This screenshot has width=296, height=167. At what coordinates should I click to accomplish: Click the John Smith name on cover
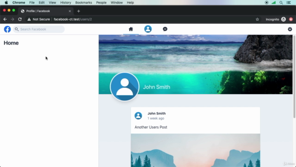(156, 87)
